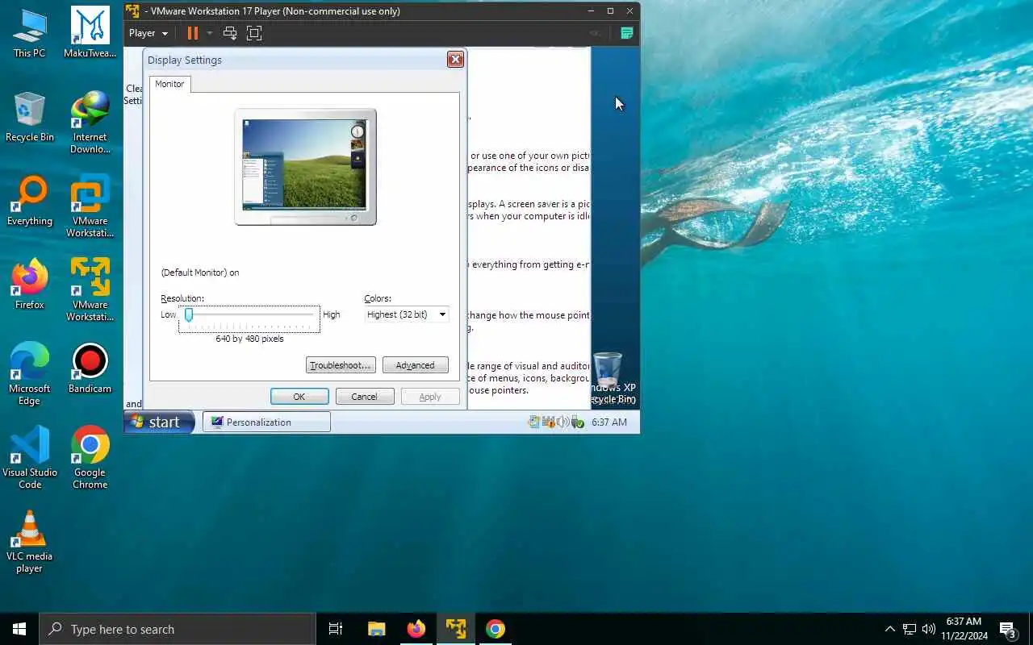
Task: Select the blue VMware Workstation shortcut
Action: (90, 207)
